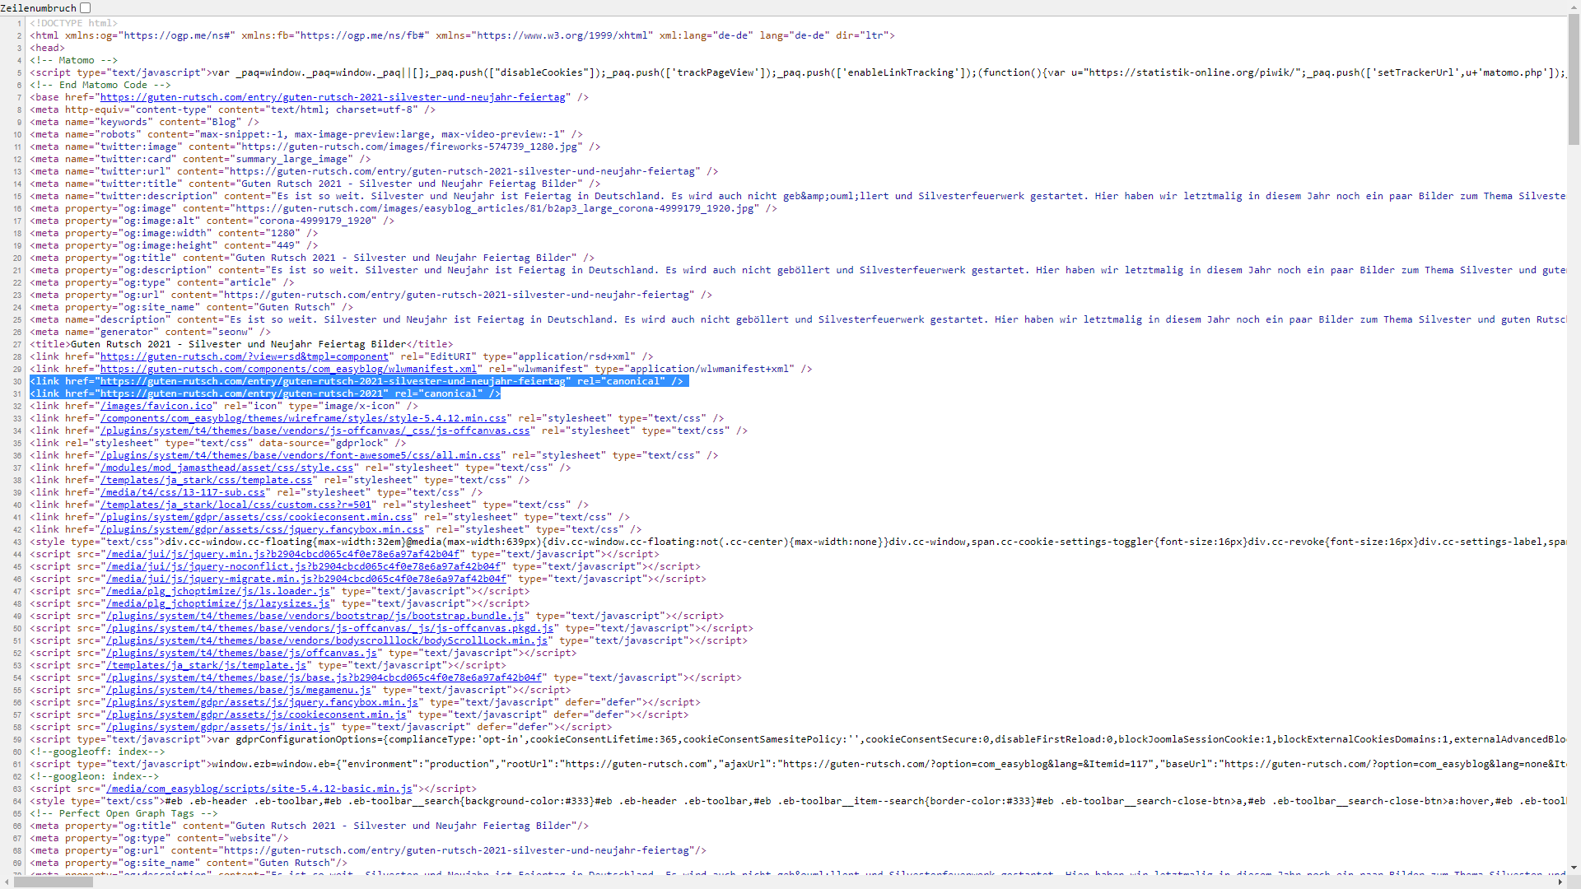Click the vertical scrollbar thumb

[x=1574, y=78]
